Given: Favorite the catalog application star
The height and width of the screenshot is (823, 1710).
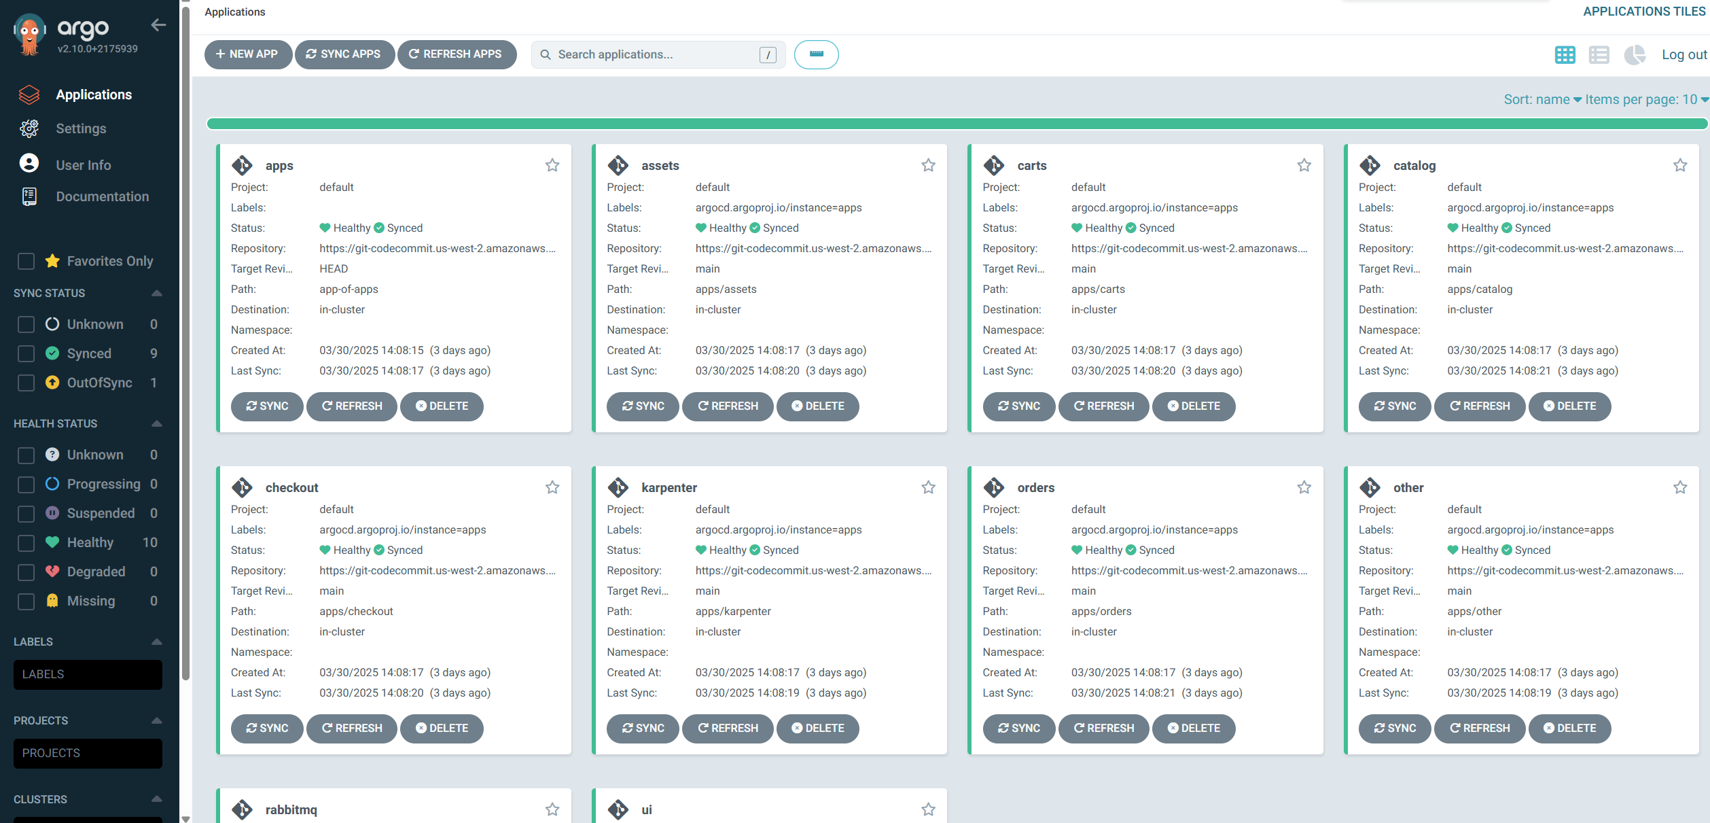Looking at the screenshot, I should coord(1680,165).
